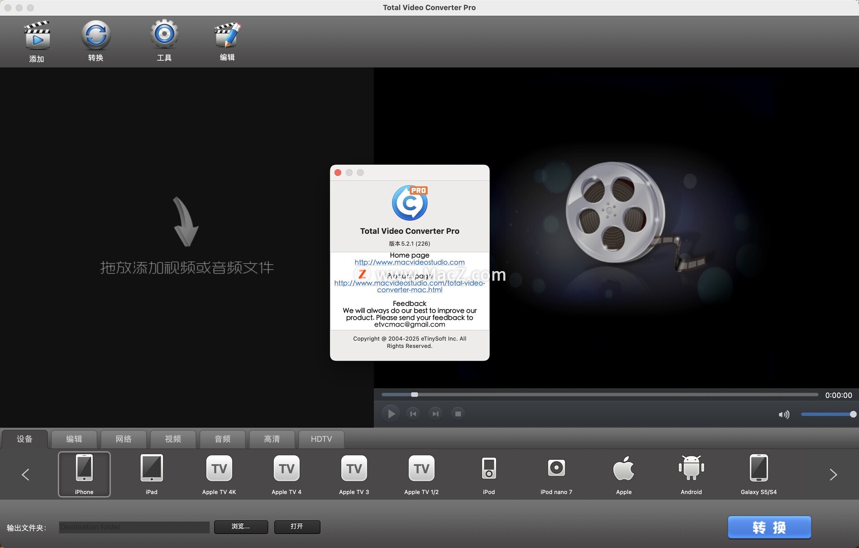This screenshot has height=548, width=859.
Task: Select the iPhone device preset
Action: 84,474
